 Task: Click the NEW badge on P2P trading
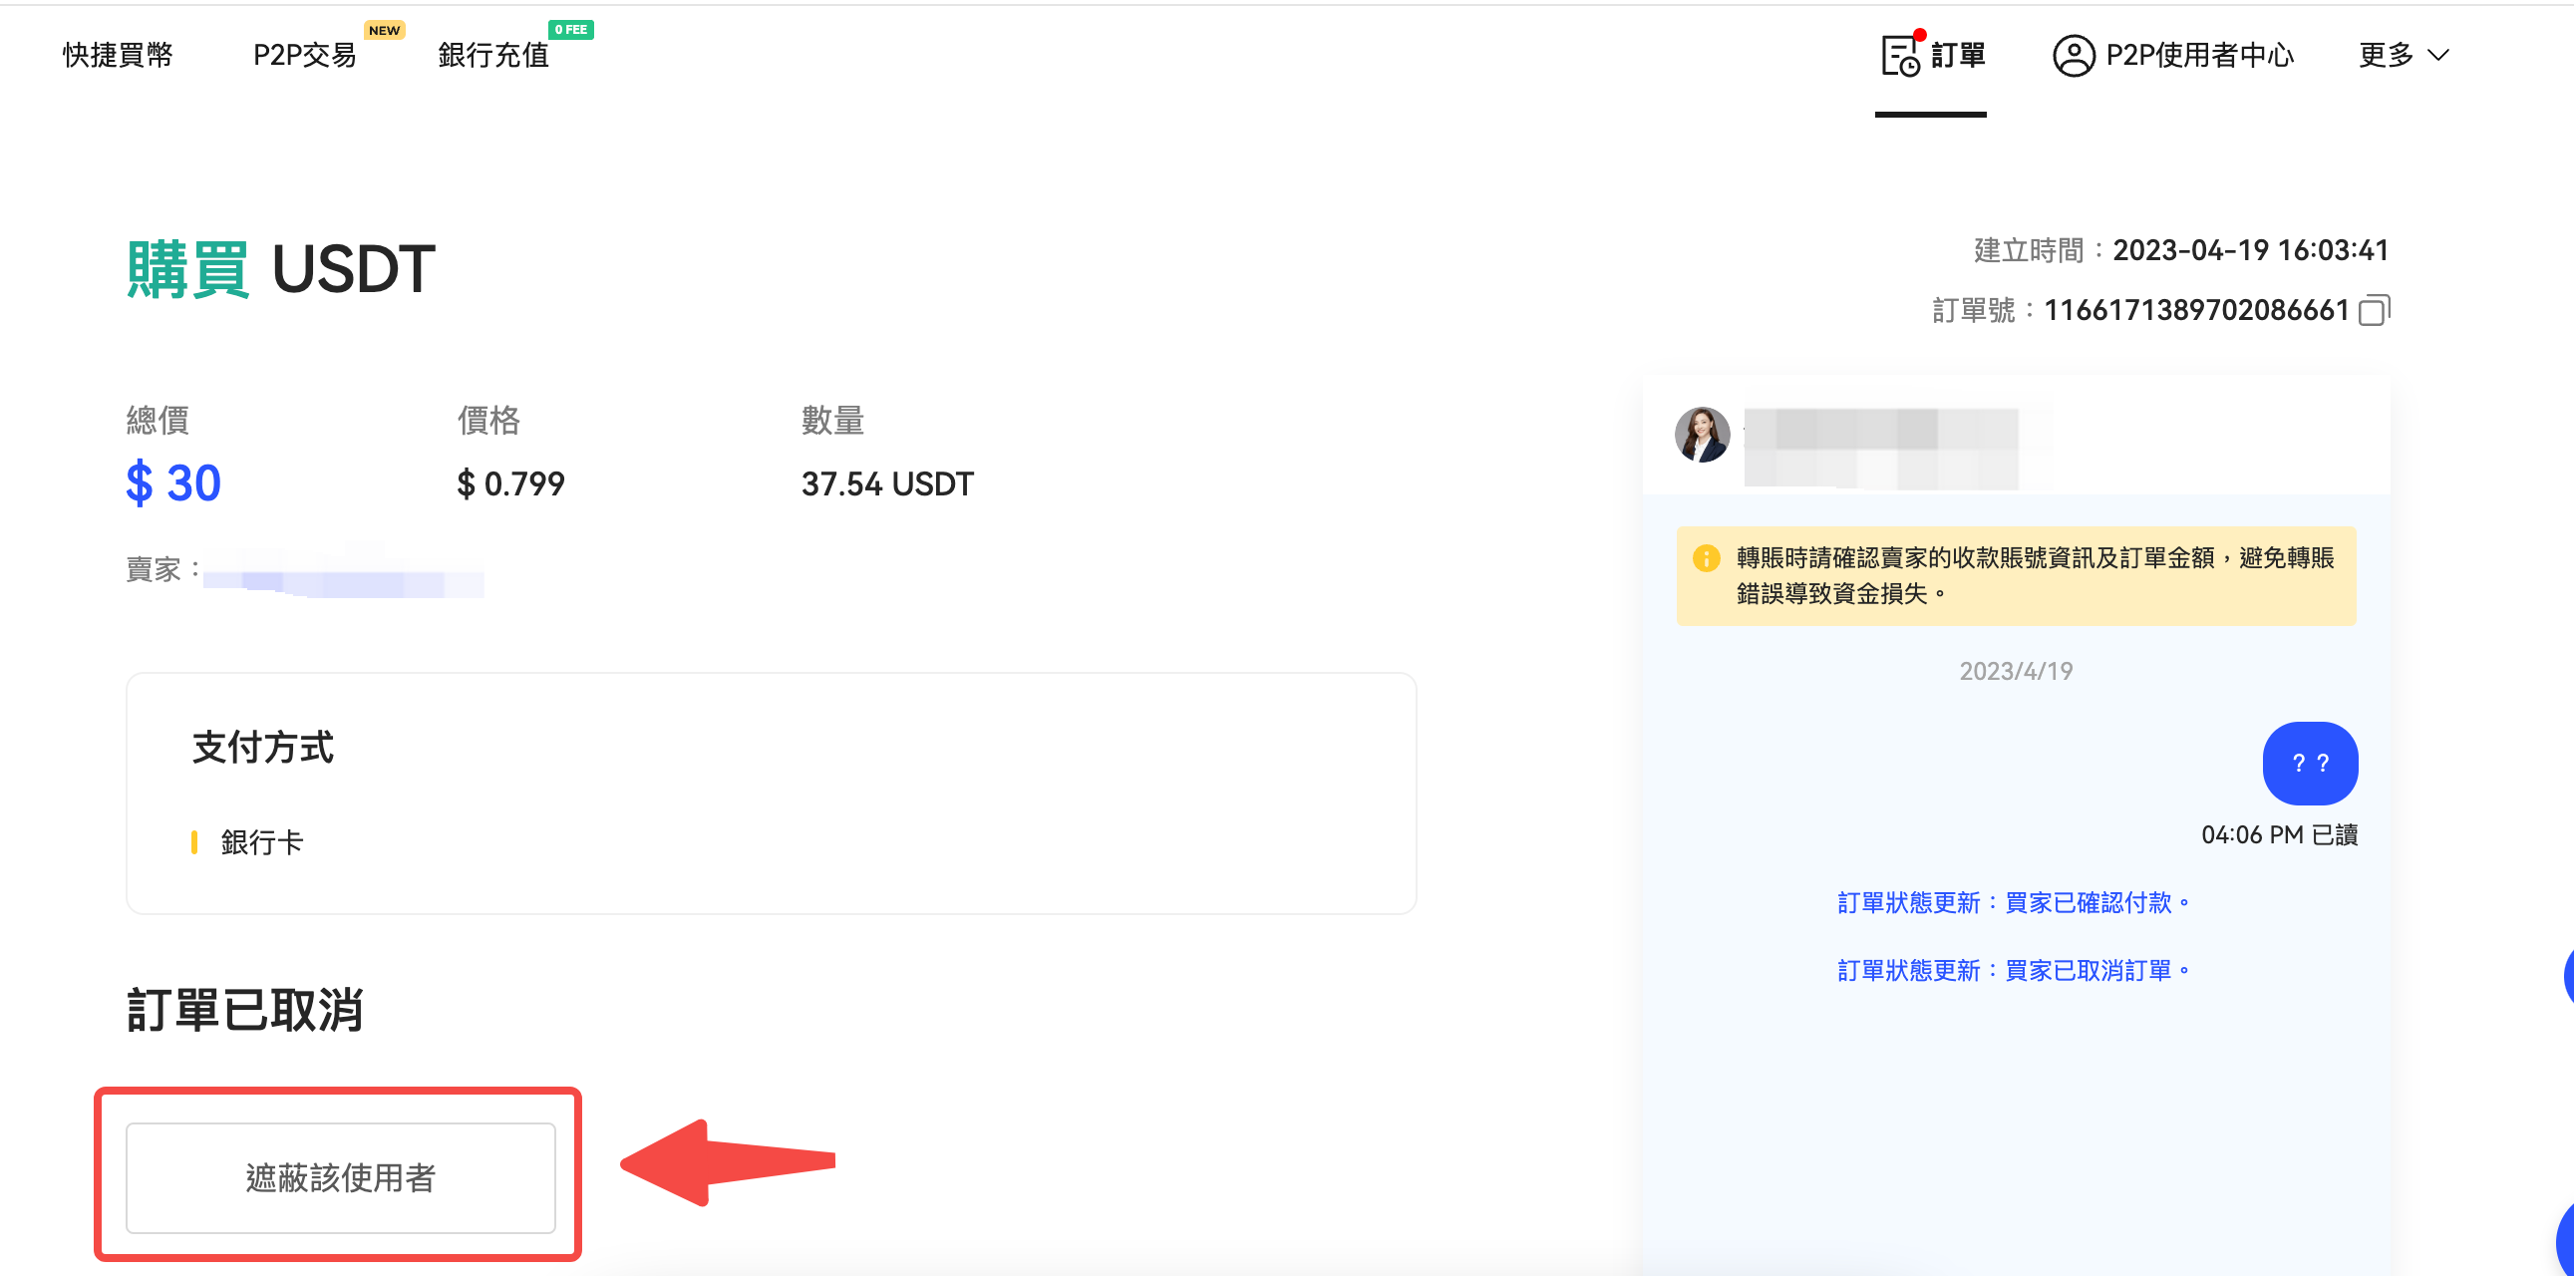coord(384,30)
